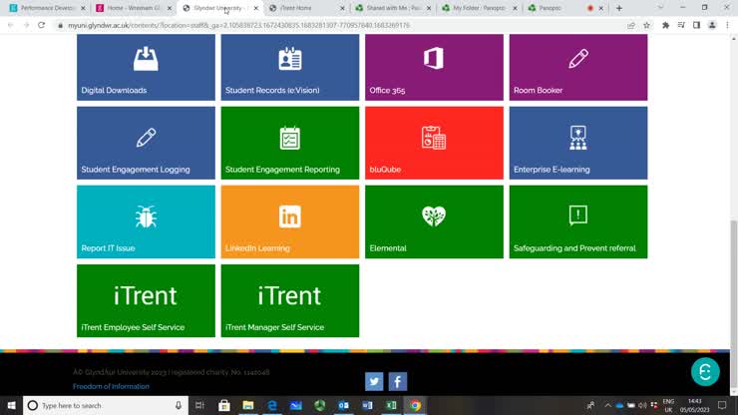
Task: Open Student Records (e:Vision) tile
Action: [x=290, y=67]
